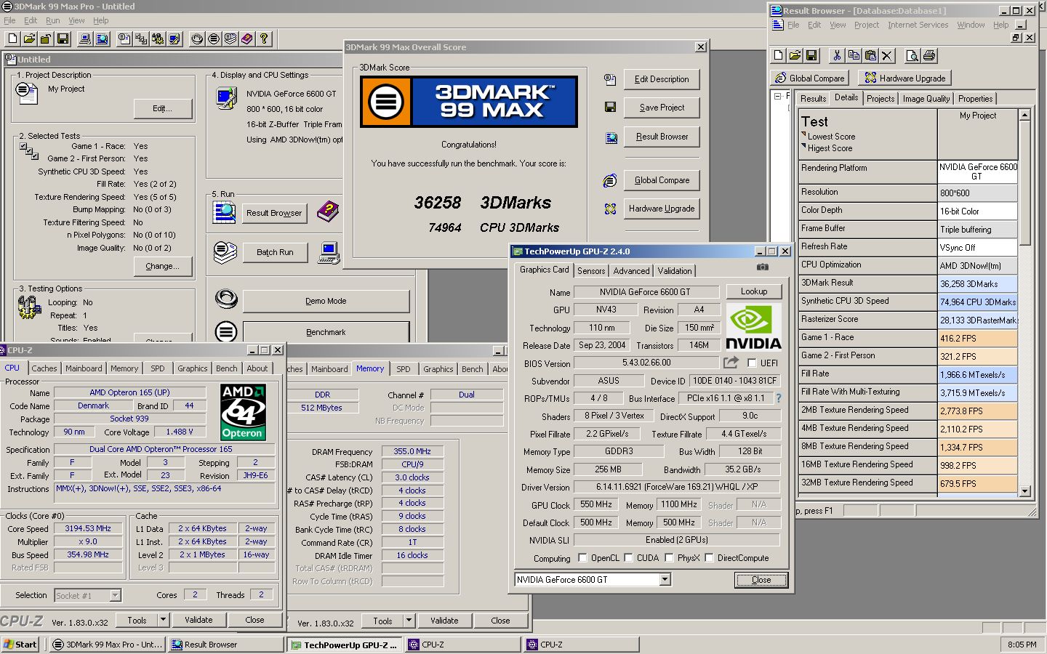Click the Result Browser vertical scrollbar down arrow
Viewport: 1047px width, 654px height.
[1024, 491]
